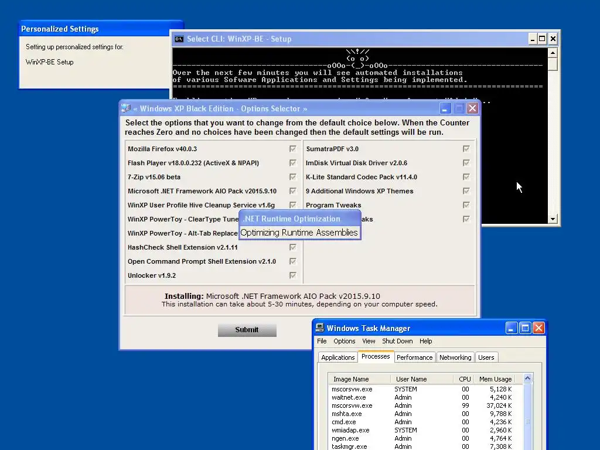Toggle SumatraPDF v3.0 checkbox

tap(466, 149)
